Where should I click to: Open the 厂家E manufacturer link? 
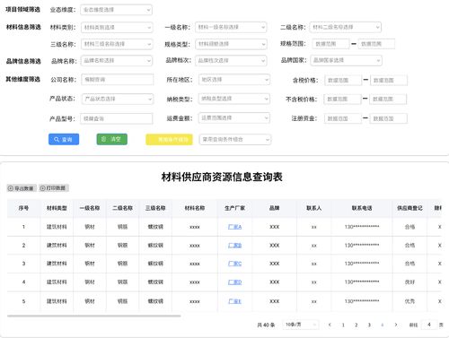point(234,301)
